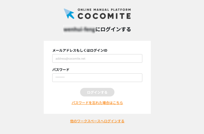Click the final letter E of COCOMITE
Image resolution: width=204 pixels, height=134 pixels.
(x=128, y=16)
